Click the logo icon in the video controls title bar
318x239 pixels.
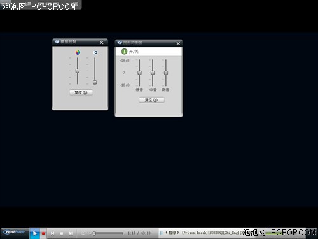[57, 41]
